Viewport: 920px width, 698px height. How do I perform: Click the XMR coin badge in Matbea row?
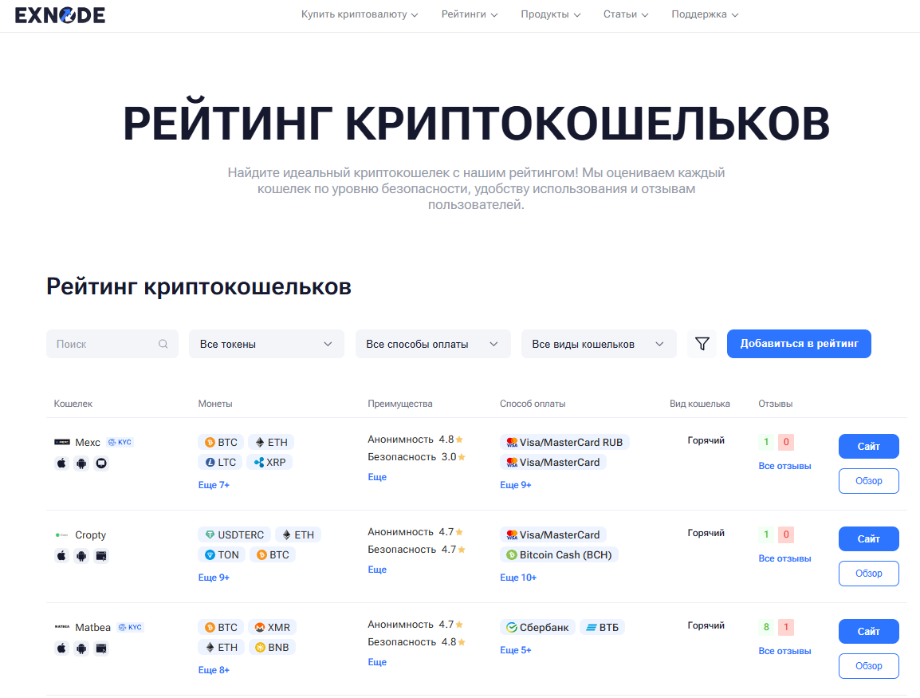(272, 627)
